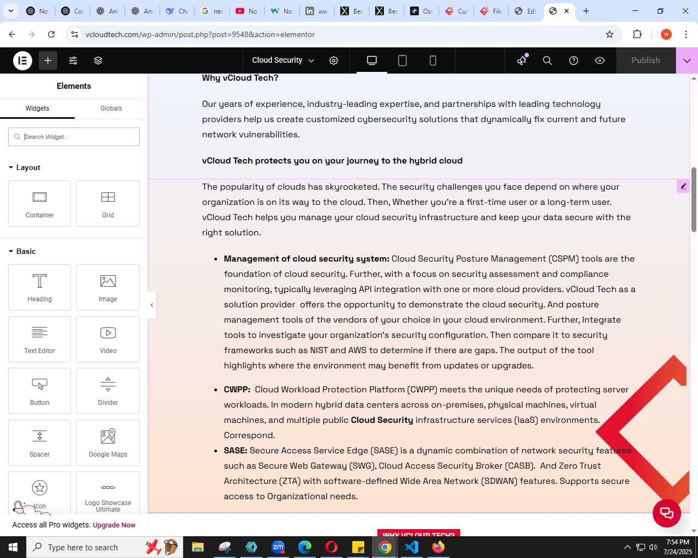Open the Structure layers icon
The height and width of the screenshot is (558, 698).
pos(98,60)
